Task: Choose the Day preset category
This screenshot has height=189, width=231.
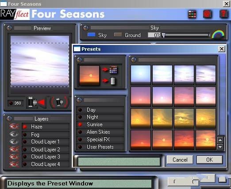Action: click(x=100, y=110)
